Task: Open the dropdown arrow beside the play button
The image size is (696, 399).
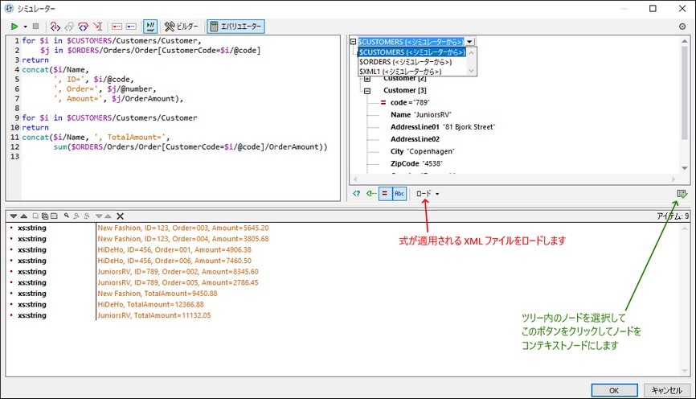Action: point(25,27)
